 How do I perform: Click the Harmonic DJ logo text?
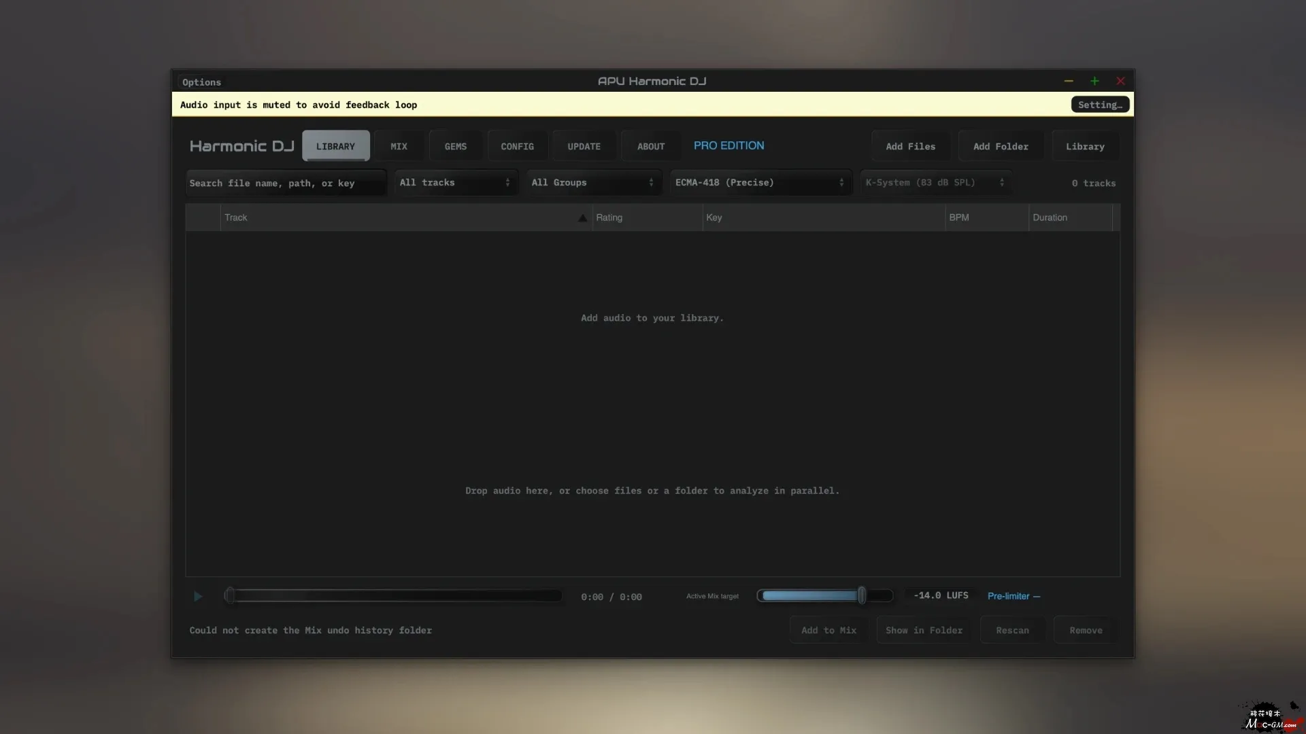[241, 146]
